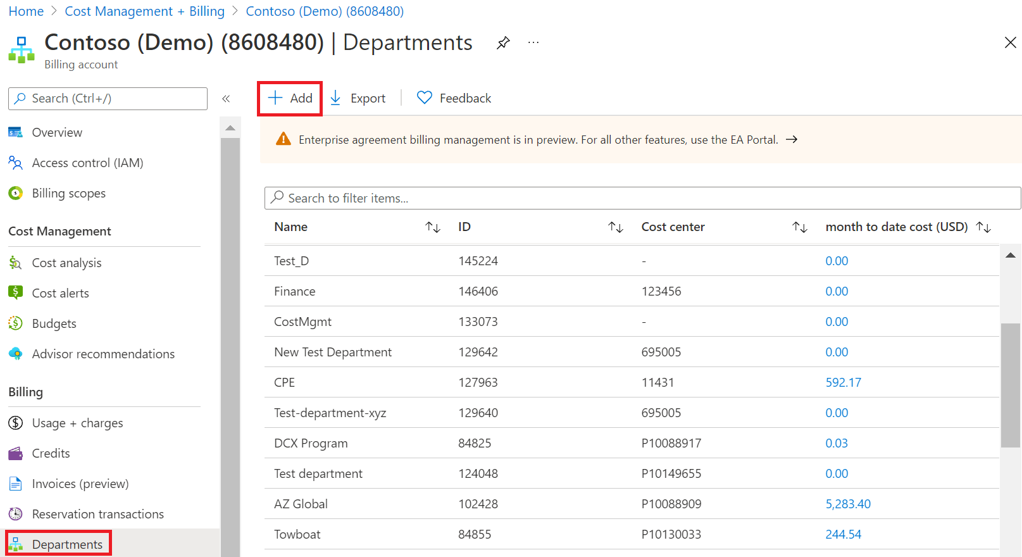
Task: Open the Feedback heart icon
Action: 425,98
